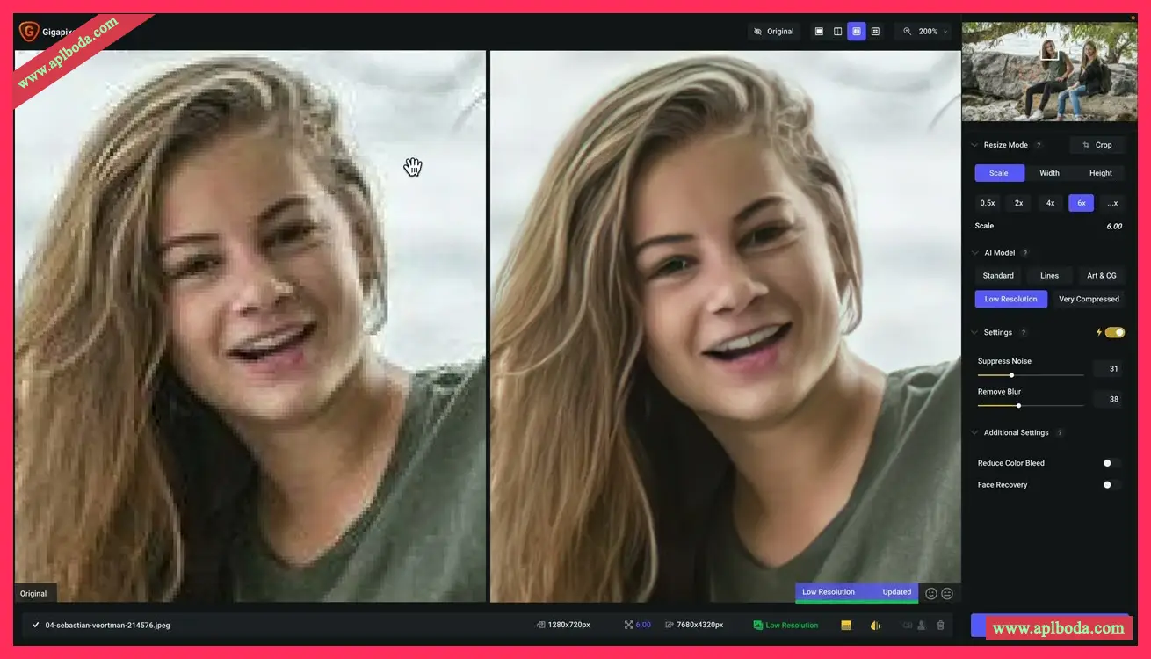Set scale factor to 4x
Screen dimensions: 1151x659
1050,203
